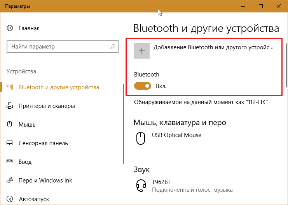
Task: Click the touchpad icon in sidebar
Action: tap(10, 143)
